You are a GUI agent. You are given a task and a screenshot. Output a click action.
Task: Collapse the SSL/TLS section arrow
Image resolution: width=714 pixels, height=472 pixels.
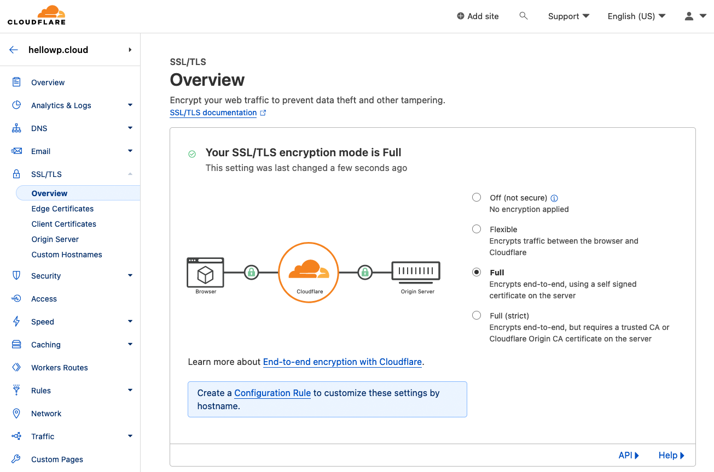pos(130,174)
